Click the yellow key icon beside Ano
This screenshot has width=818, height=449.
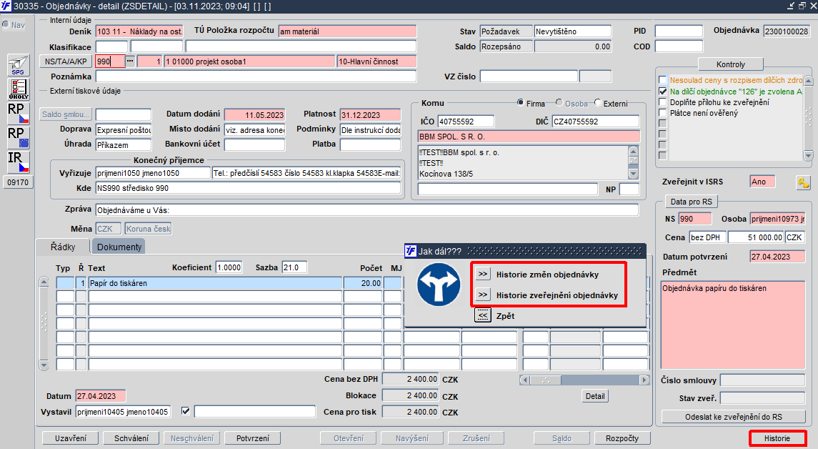click(803, 183)
